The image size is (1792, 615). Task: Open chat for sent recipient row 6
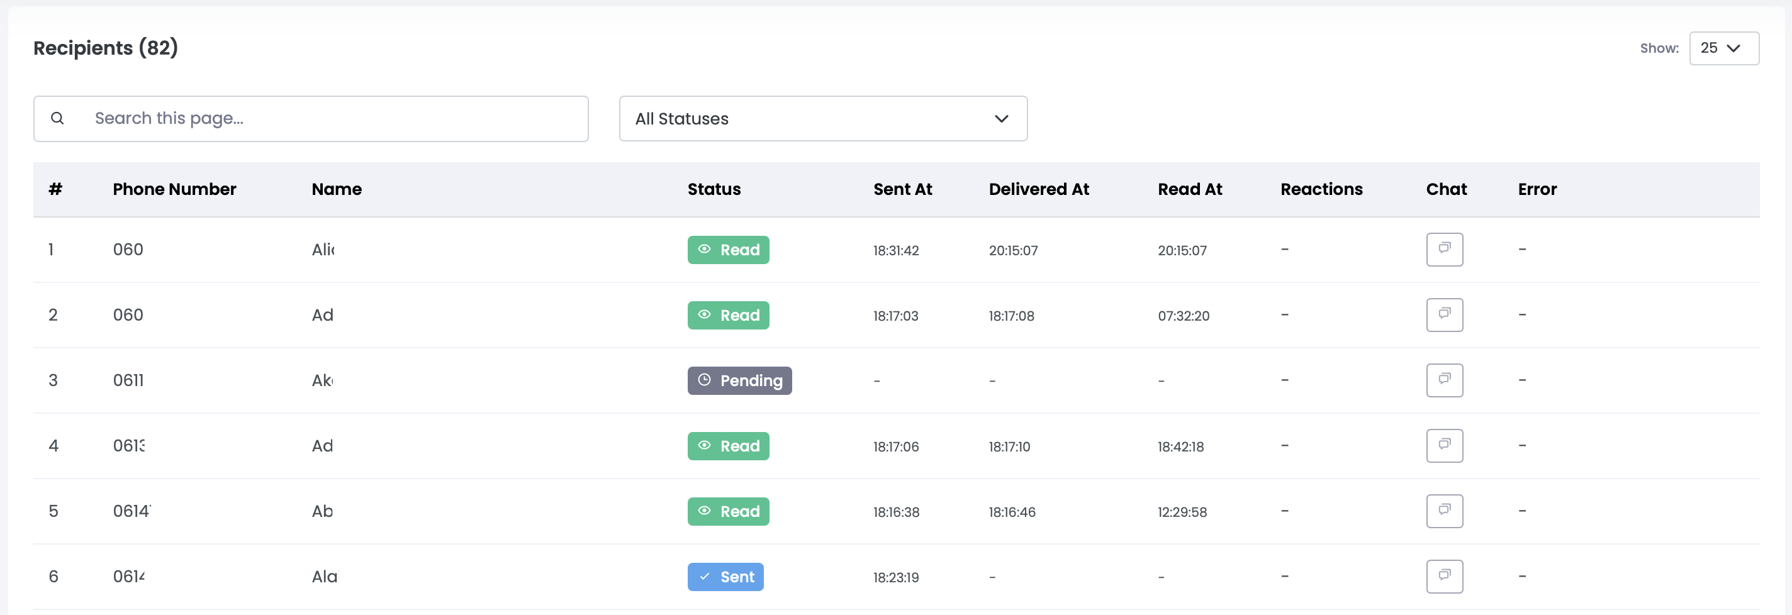(x=1444, y=576)
